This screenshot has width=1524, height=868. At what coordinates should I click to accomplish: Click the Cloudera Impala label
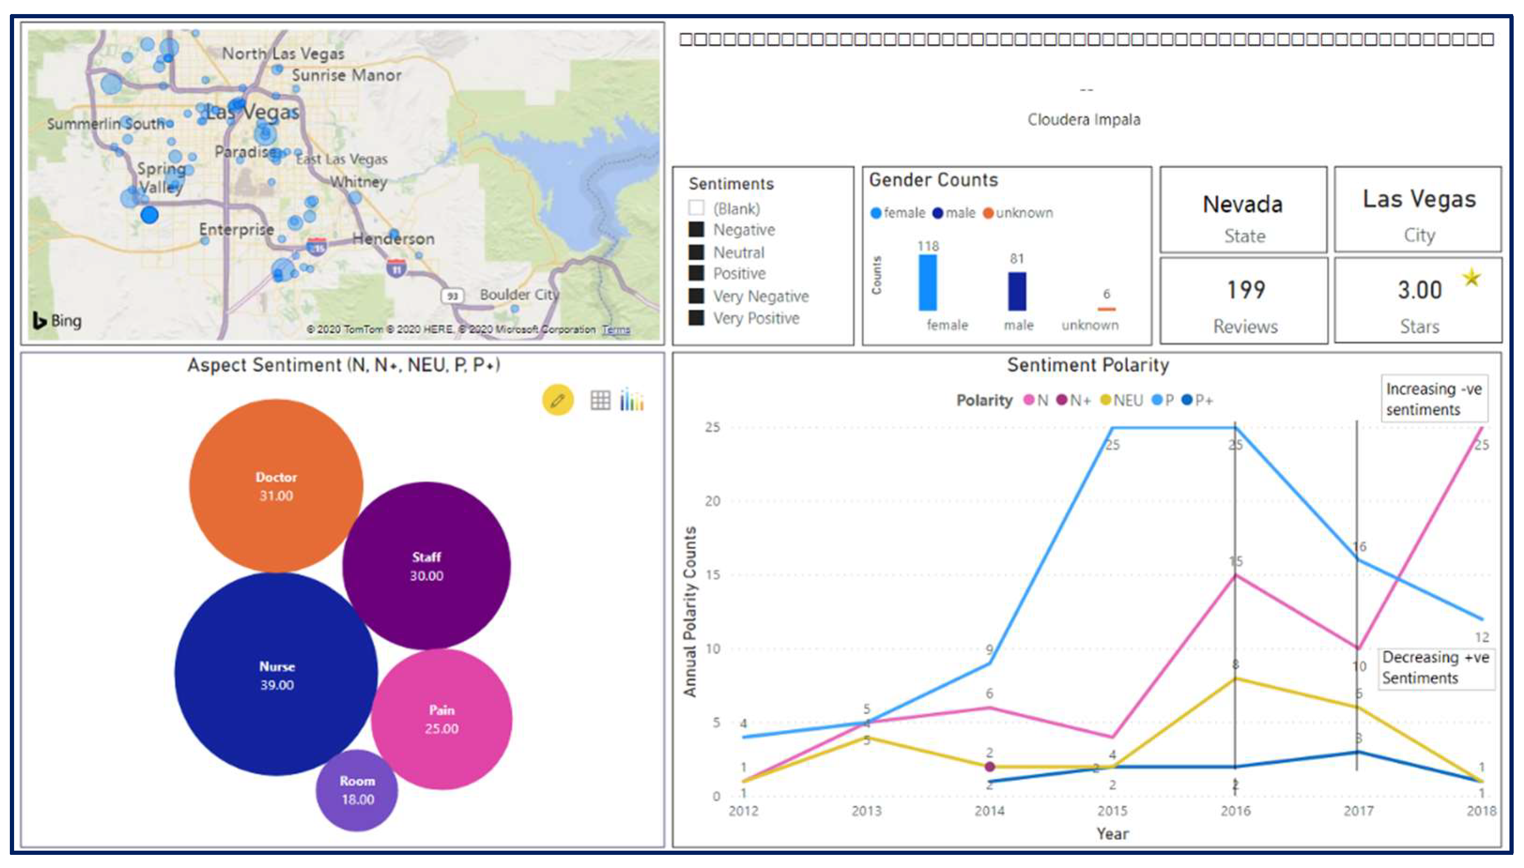coord(1084,120)
